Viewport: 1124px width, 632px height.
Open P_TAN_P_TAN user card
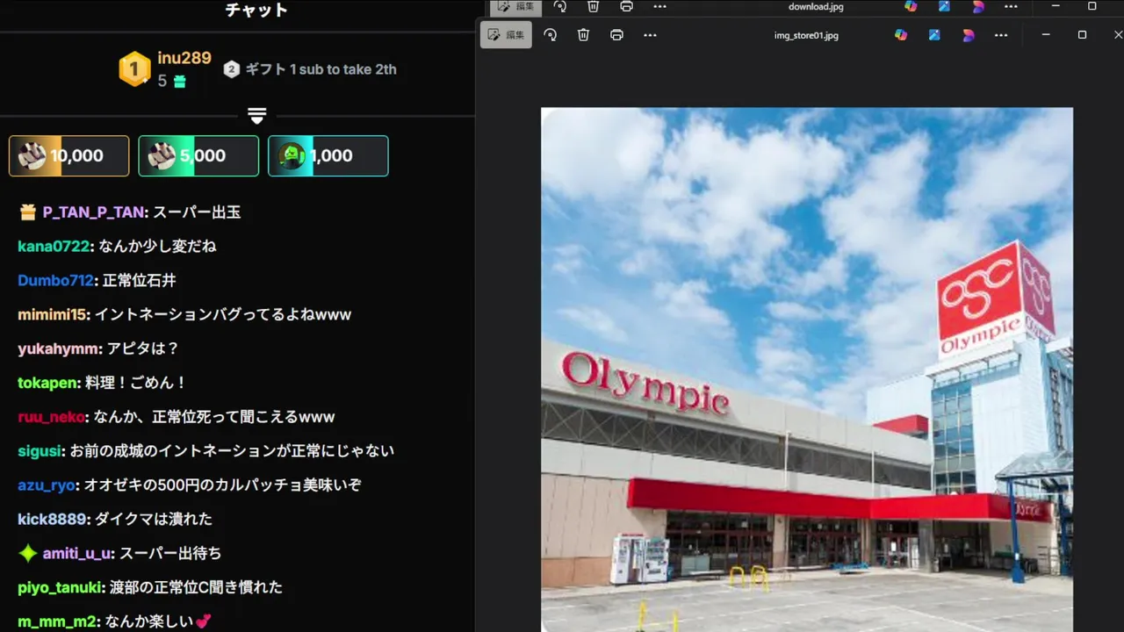(x=94, y=212)
